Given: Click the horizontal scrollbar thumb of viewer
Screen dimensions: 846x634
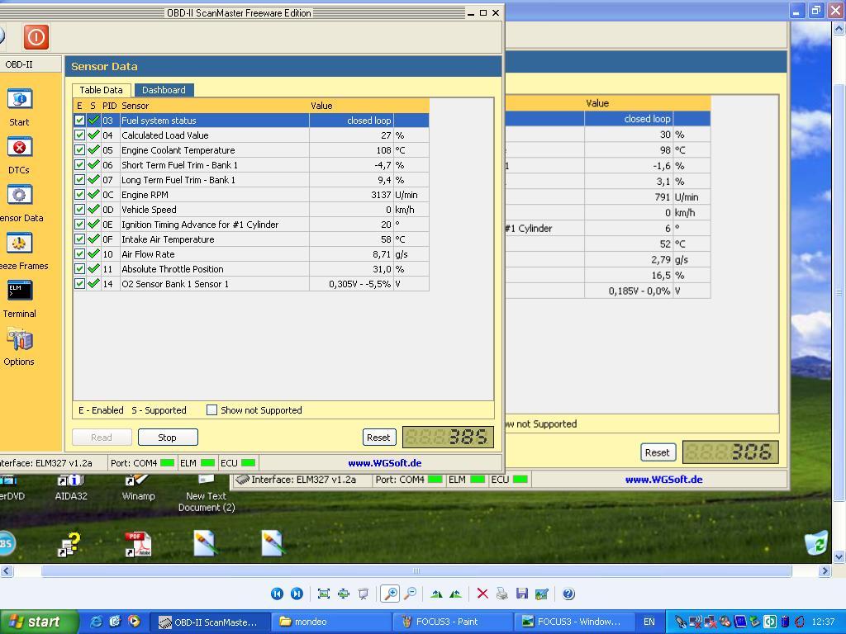Looking at the screenshot, I should 416,570.
